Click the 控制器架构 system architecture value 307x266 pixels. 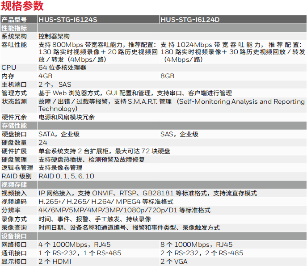[x=54, y=36]
